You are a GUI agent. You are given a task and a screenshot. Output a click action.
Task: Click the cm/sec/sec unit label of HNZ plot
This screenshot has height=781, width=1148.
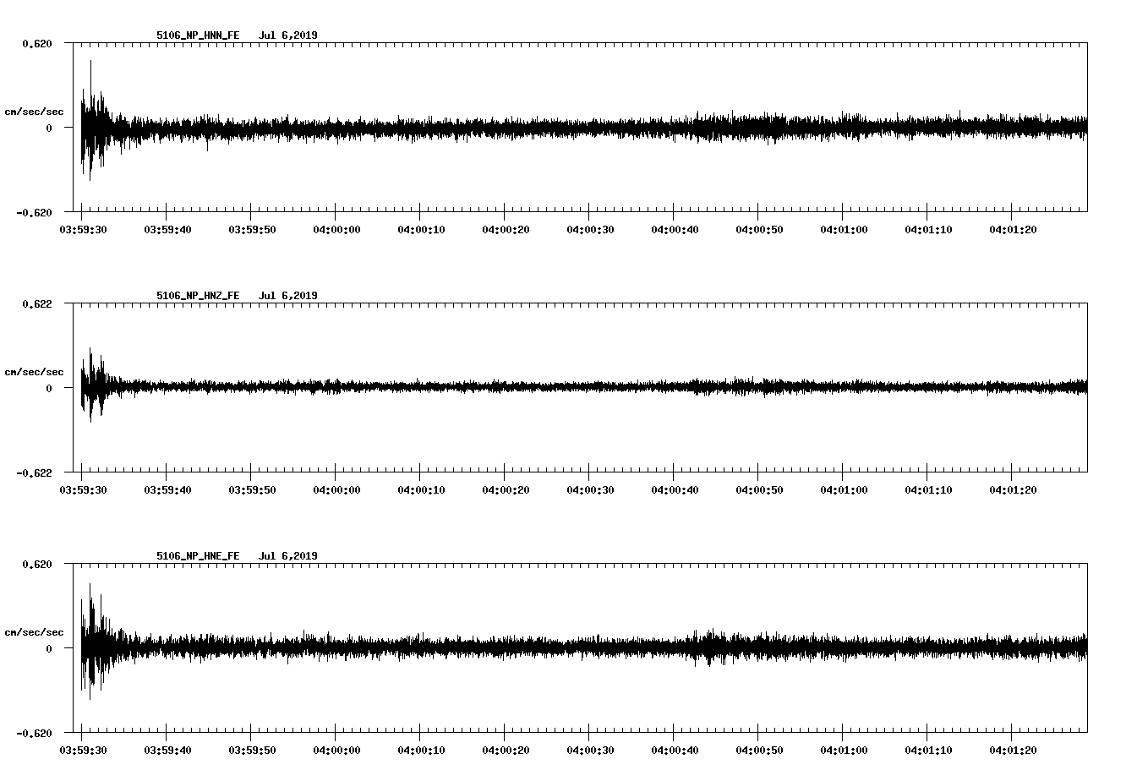pyautogui.click(x=34, y=372)
